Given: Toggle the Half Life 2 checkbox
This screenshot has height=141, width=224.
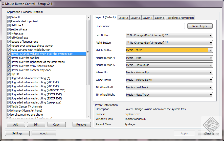Looking at the screenshot, I should point(9,25).
